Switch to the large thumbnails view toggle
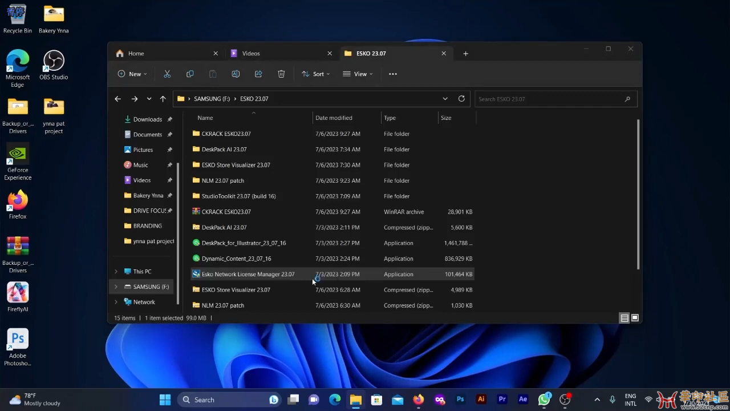 (x=635, y=318)
